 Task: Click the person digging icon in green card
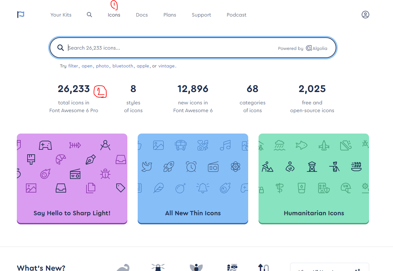pos(268,167)
